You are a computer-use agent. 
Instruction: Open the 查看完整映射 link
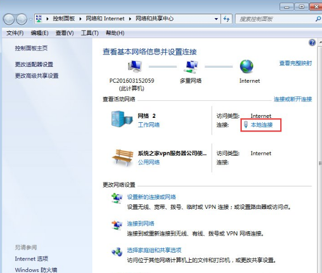[x=296, y=63]
